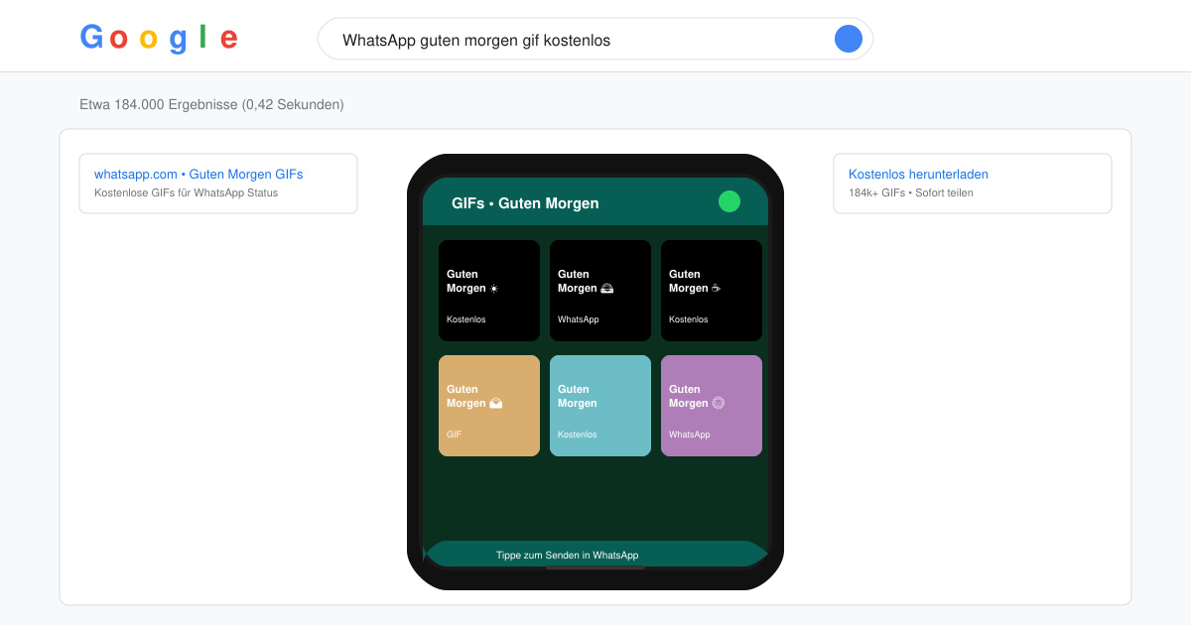Select the teal Guten Morgen Kostenlos tile
The image size is (1191, 625).
(x=600, y=406)
